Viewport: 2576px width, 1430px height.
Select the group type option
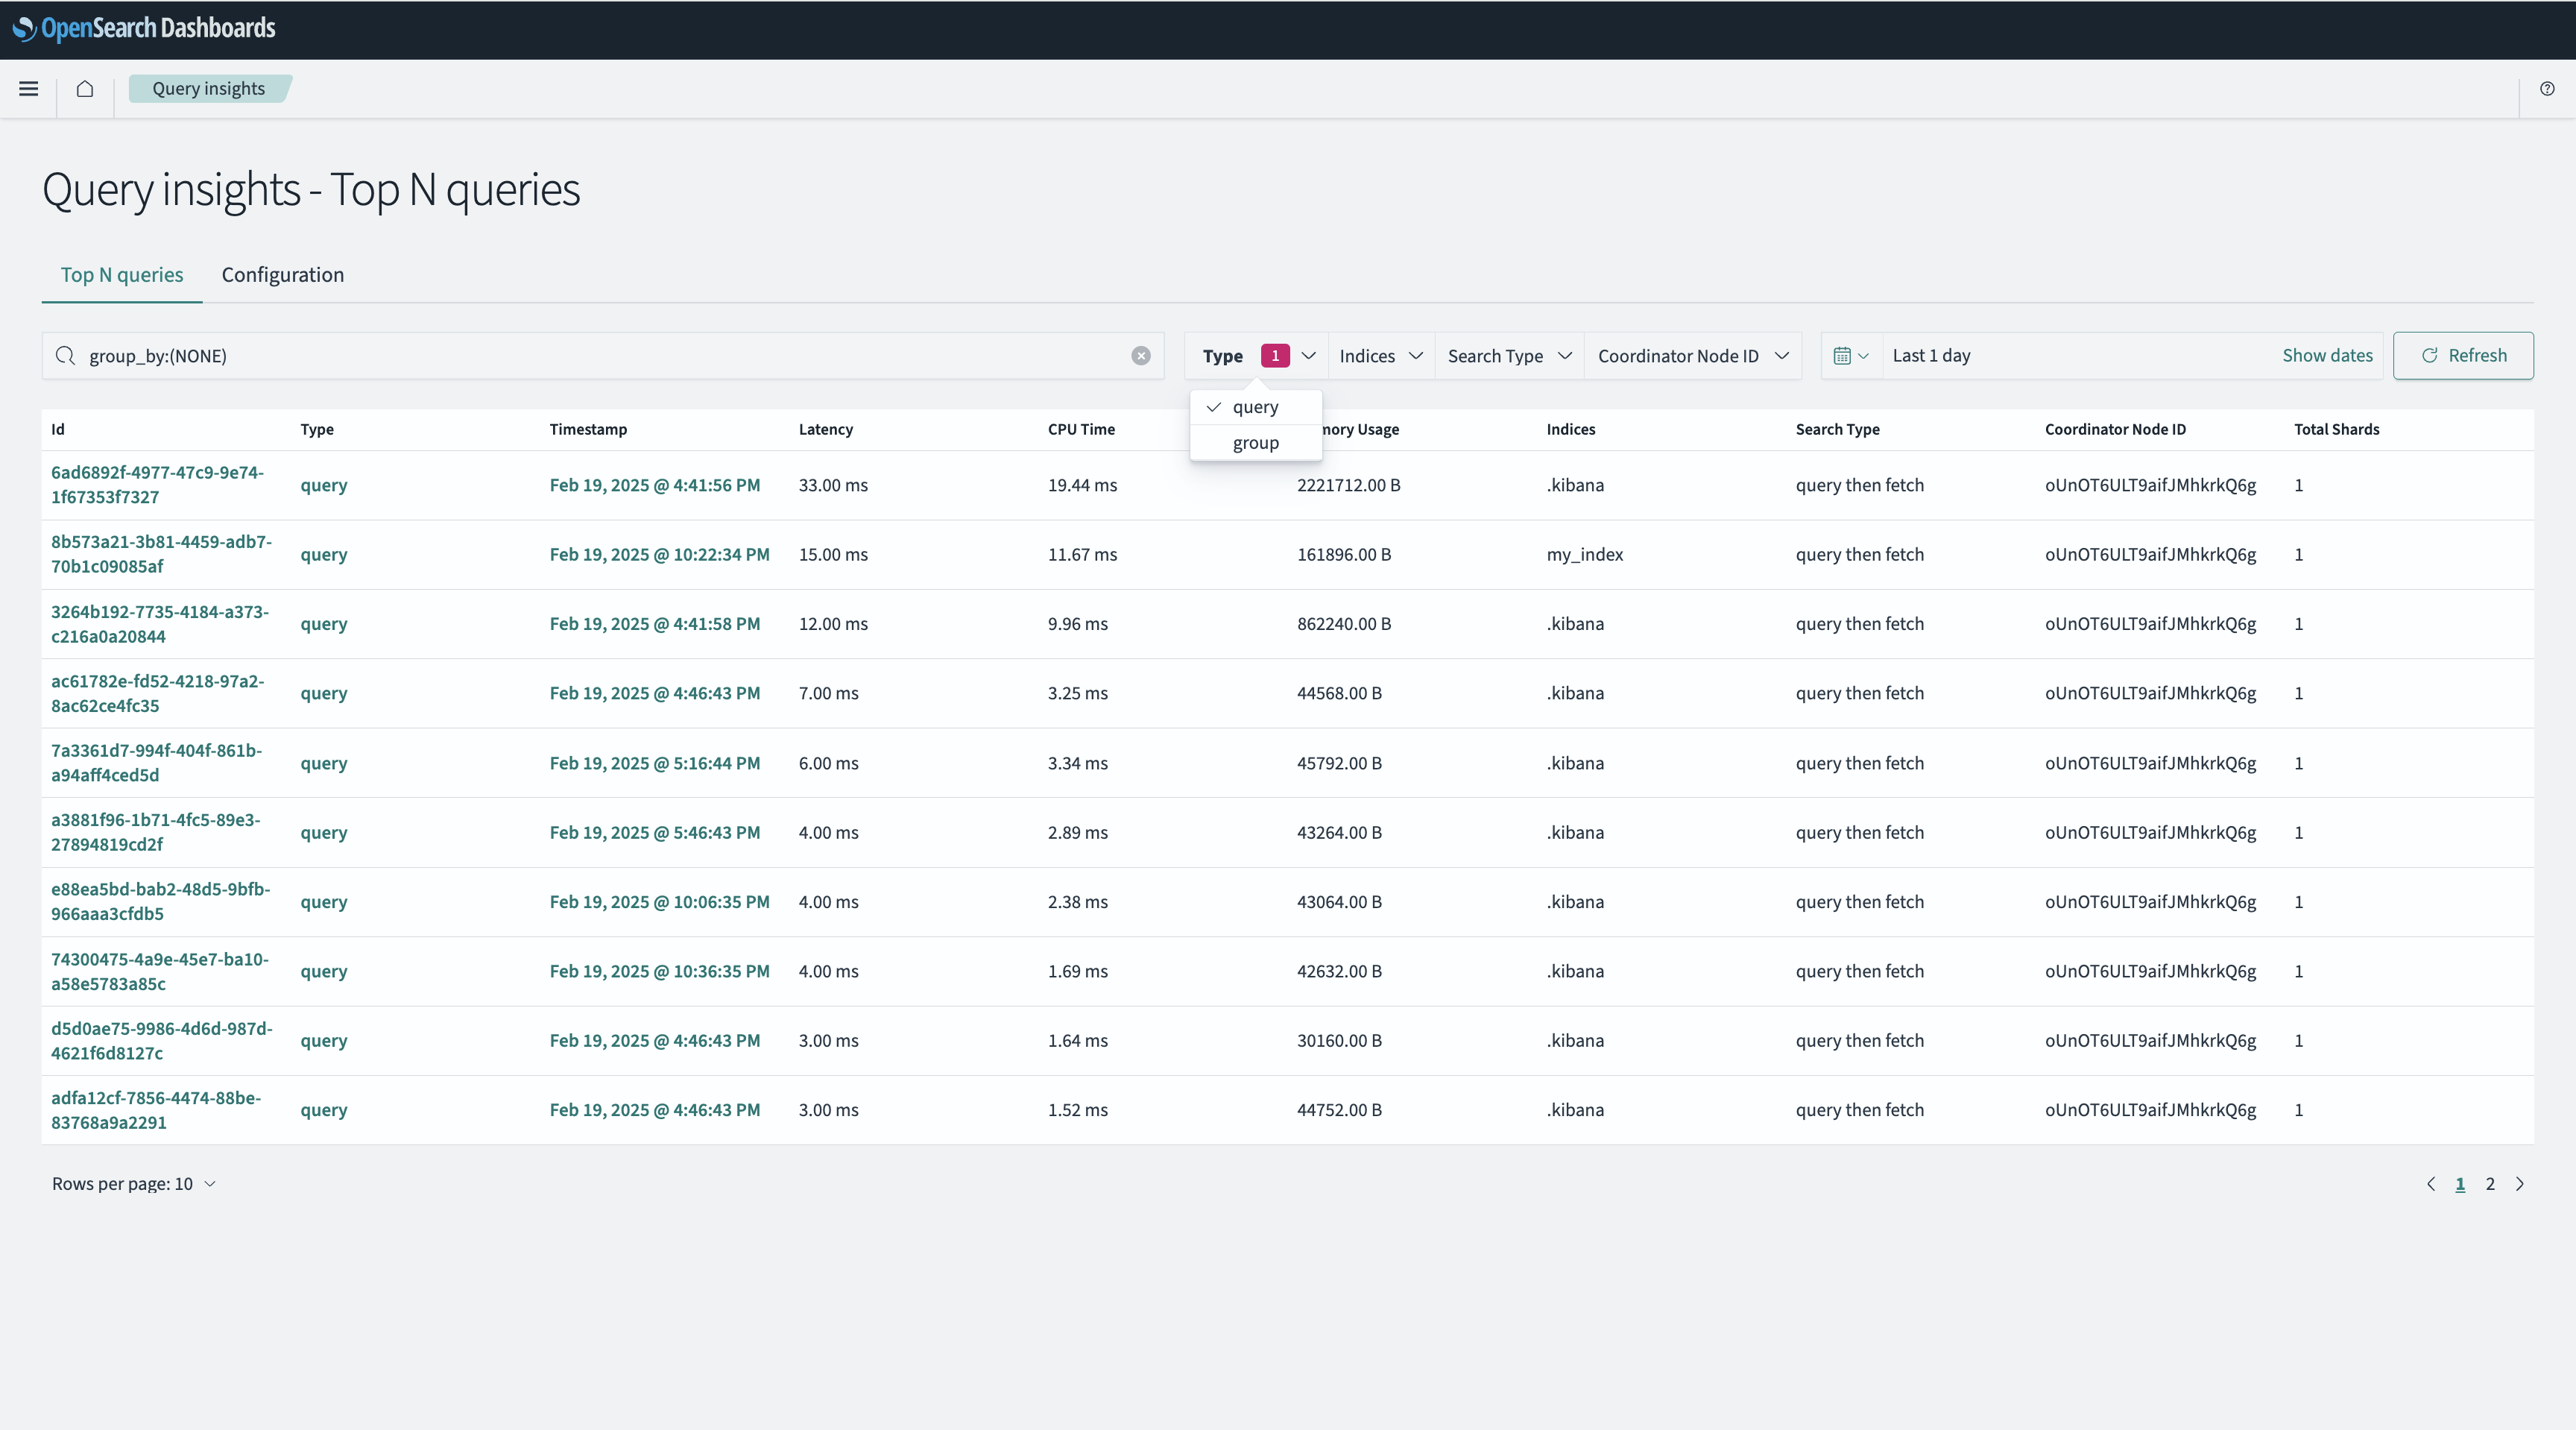pos(1256,443)
